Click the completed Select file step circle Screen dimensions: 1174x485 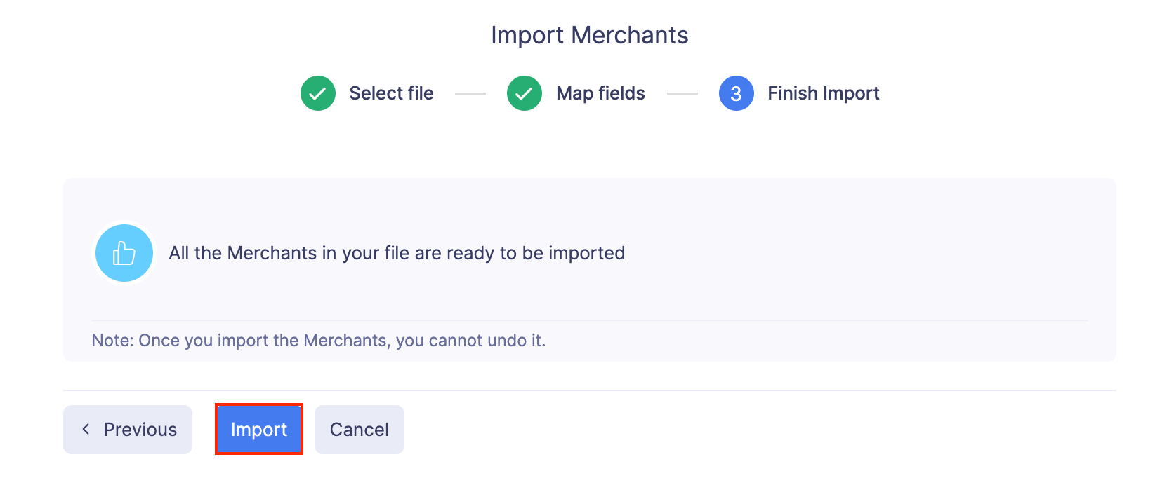(317, 93)
